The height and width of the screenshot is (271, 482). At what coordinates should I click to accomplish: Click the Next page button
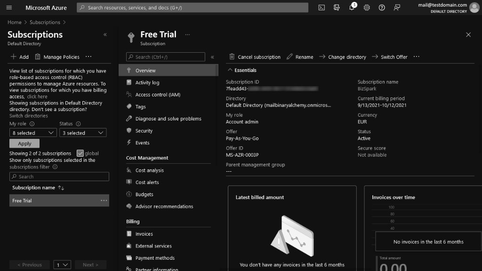[x=90, y=264]
